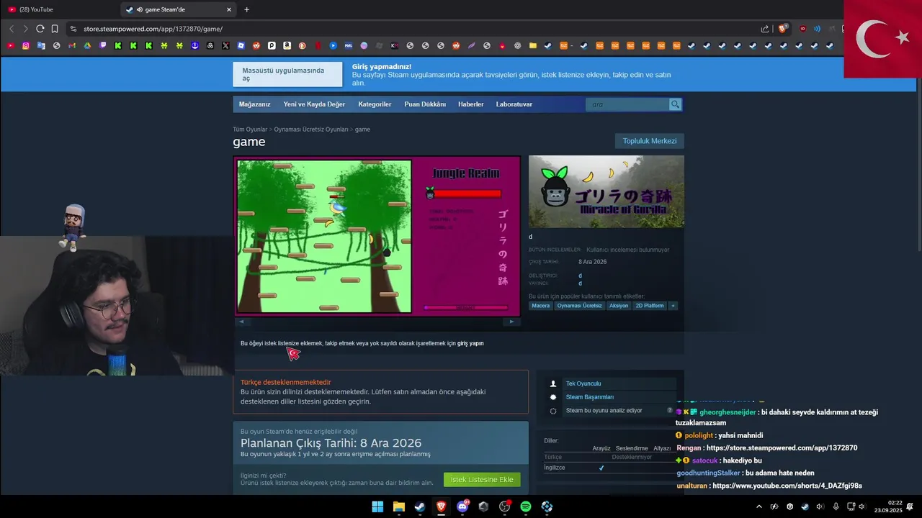This screenshot has height=518, width=922.
Task: Bookmark this page with the bookmark icon
Action: 54,29
